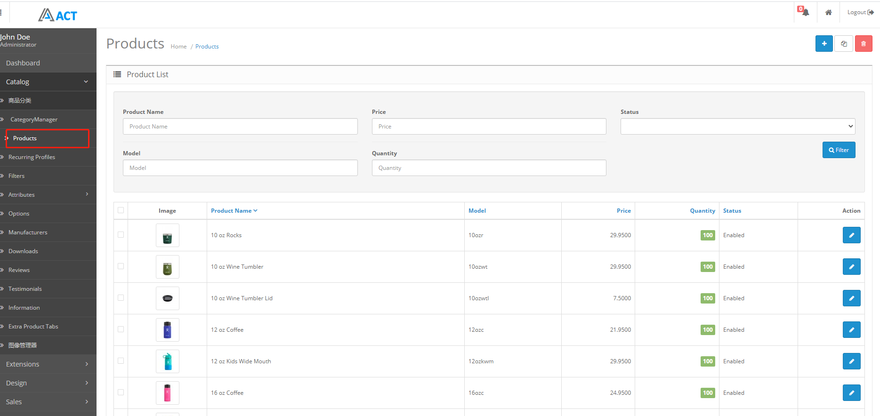Open Downloads in the sidebar
This screenshot has width=880, height=416.
(48, 251)
